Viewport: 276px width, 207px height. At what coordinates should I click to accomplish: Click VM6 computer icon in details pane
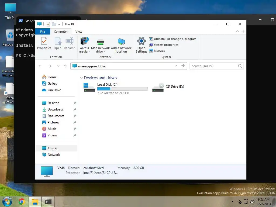pos(47,171)
